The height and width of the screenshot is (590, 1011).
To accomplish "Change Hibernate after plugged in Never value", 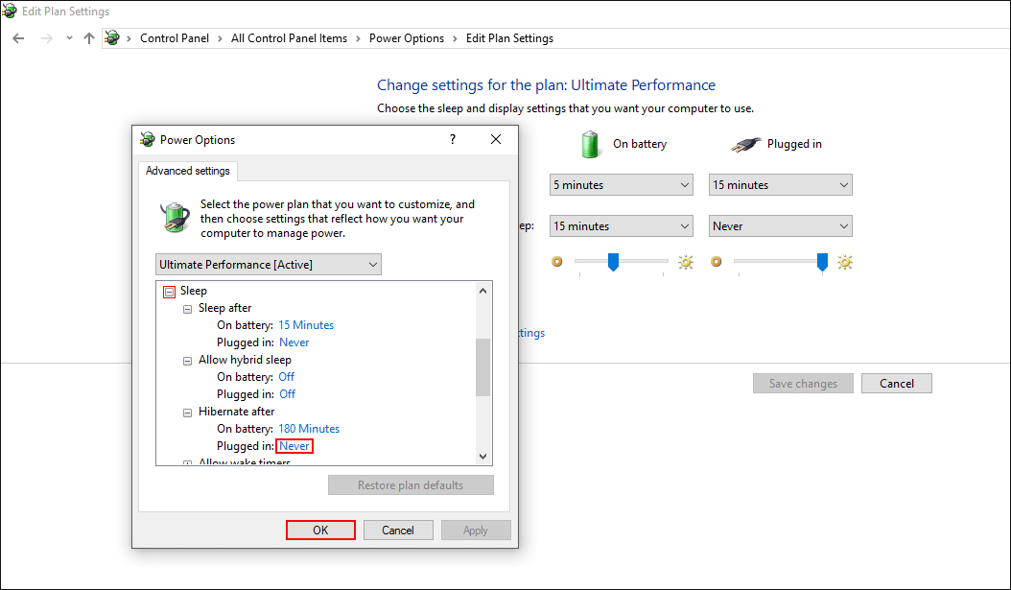I will [294, 446].
